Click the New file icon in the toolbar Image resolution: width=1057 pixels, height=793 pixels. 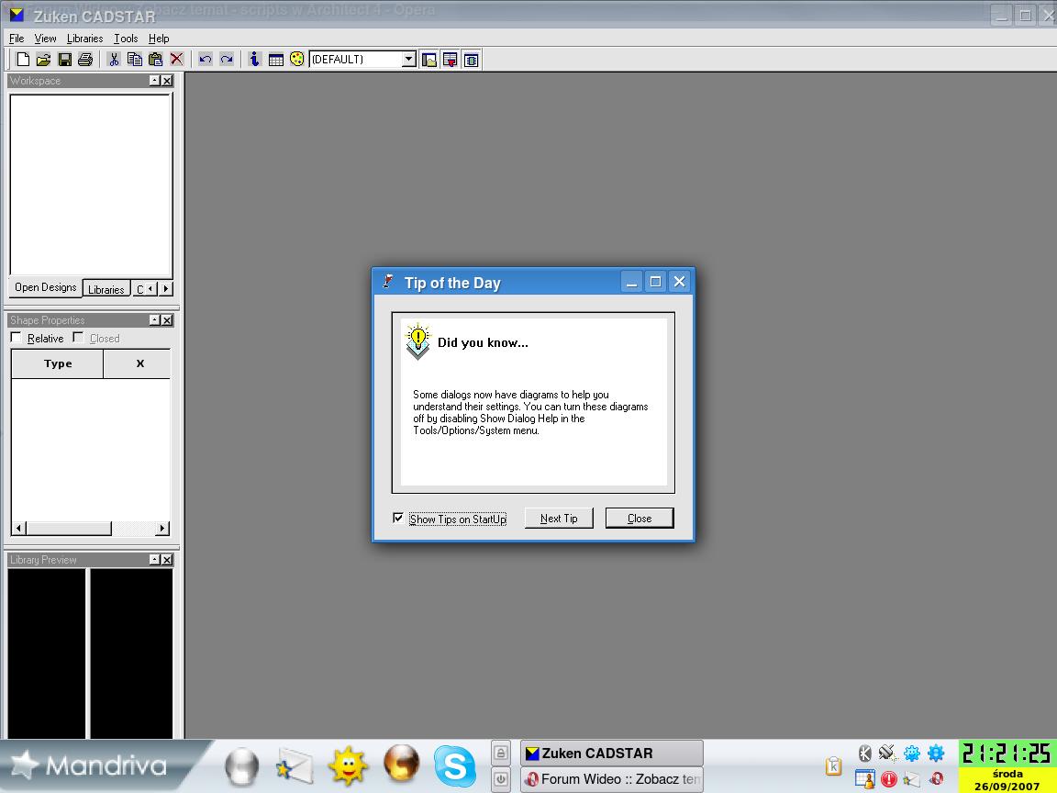point(23,60)
